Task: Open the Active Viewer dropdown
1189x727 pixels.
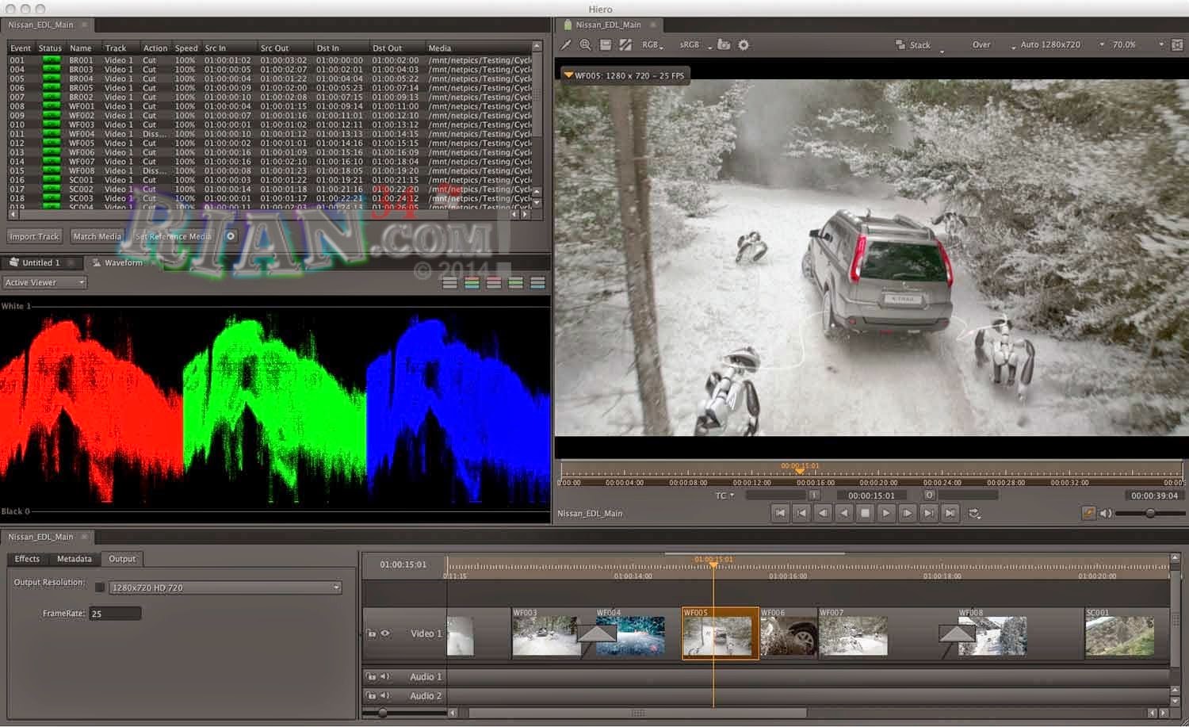Action: (44, 283)
